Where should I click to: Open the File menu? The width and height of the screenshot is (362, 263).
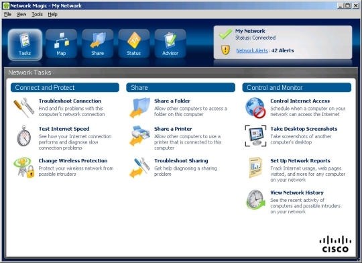tap(7, 14)
